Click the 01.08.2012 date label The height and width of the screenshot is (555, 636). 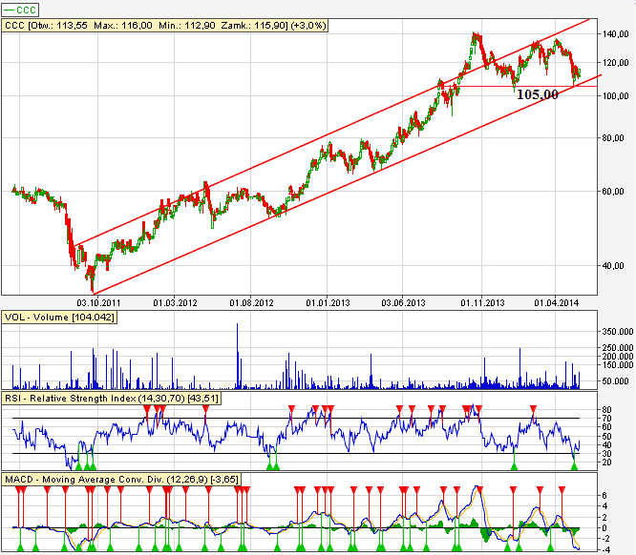coord(251,302)
